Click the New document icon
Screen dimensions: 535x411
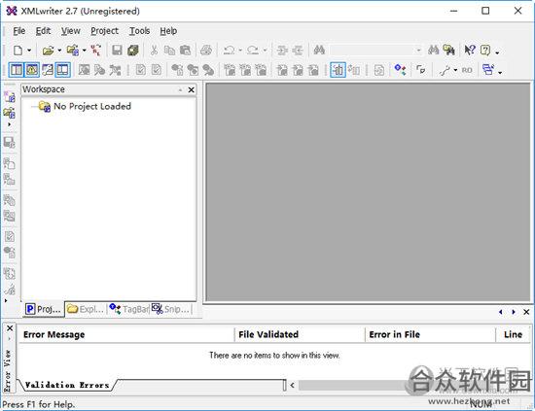tap(18, 51)
